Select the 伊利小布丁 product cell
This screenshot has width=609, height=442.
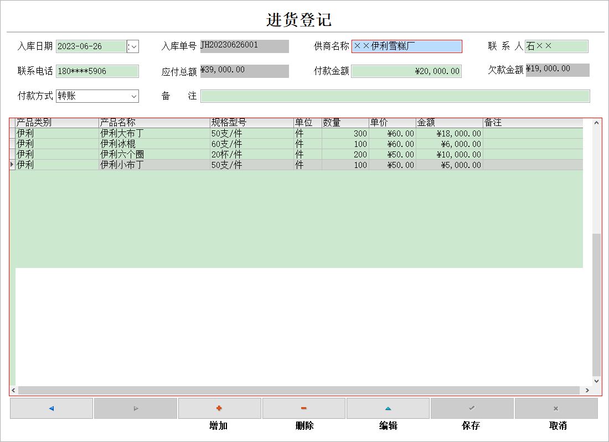[154, 165]
